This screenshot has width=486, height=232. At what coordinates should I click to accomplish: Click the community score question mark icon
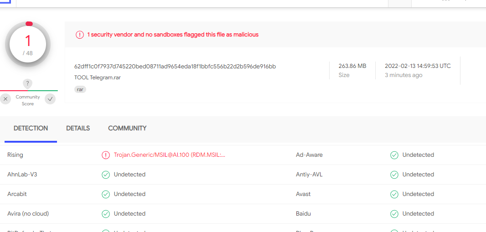click(28, 83)
